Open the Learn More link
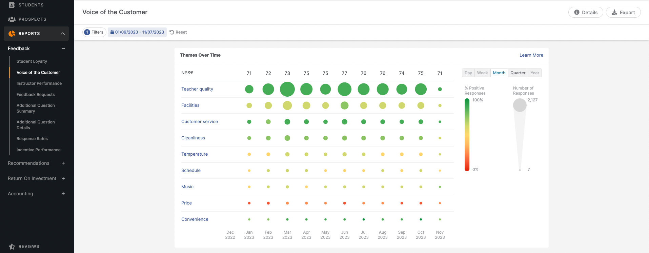The height and width of the screenshot is (253, 649). tap(531, 55)
